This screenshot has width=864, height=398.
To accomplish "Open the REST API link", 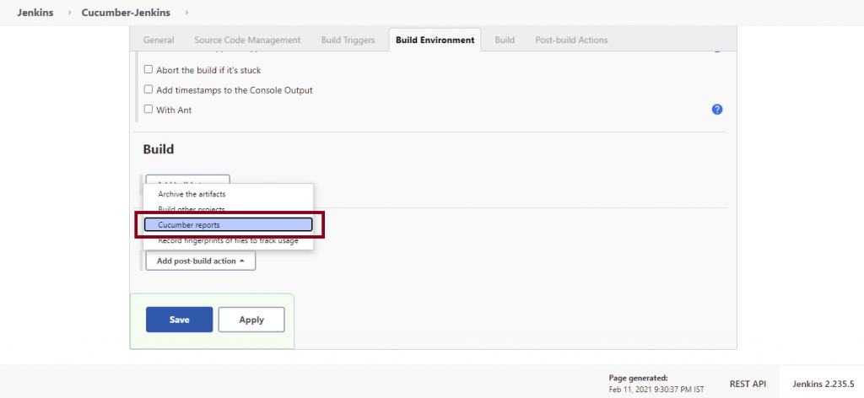I will pos(748,384).
